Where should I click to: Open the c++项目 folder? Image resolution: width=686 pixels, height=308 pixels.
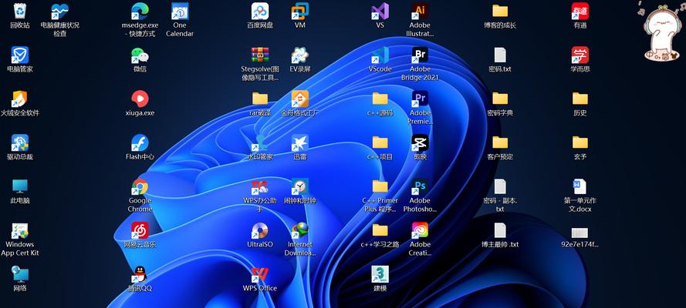pyautogui.click(x=380, y=143)
